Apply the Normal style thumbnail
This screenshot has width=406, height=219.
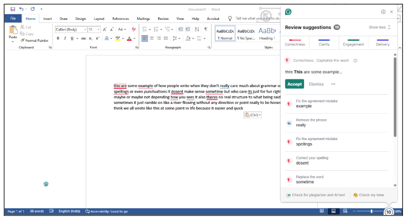(225, 34)
